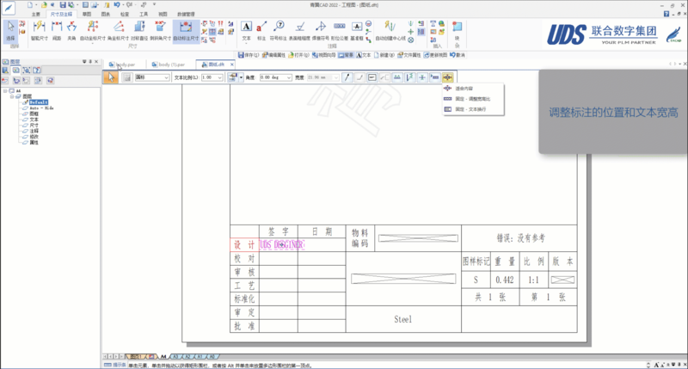Select the 文本 text annotation tool
Screen dimensions: 688x369
[x=246, y=31]
